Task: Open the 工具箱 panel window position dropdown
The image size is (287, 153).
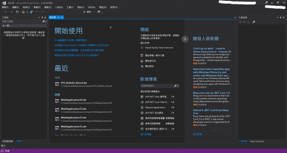Action: [x=39, y=18]
